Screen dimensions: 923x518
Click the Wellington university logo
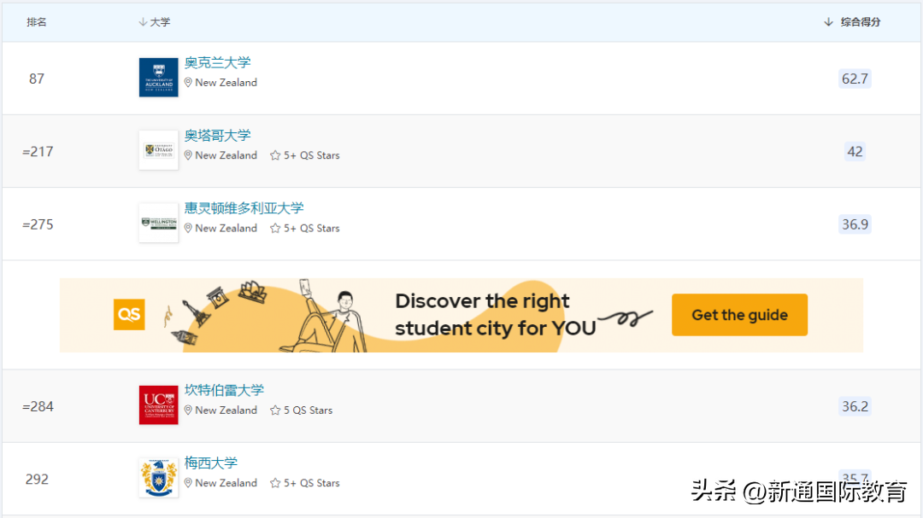(158, 223)
